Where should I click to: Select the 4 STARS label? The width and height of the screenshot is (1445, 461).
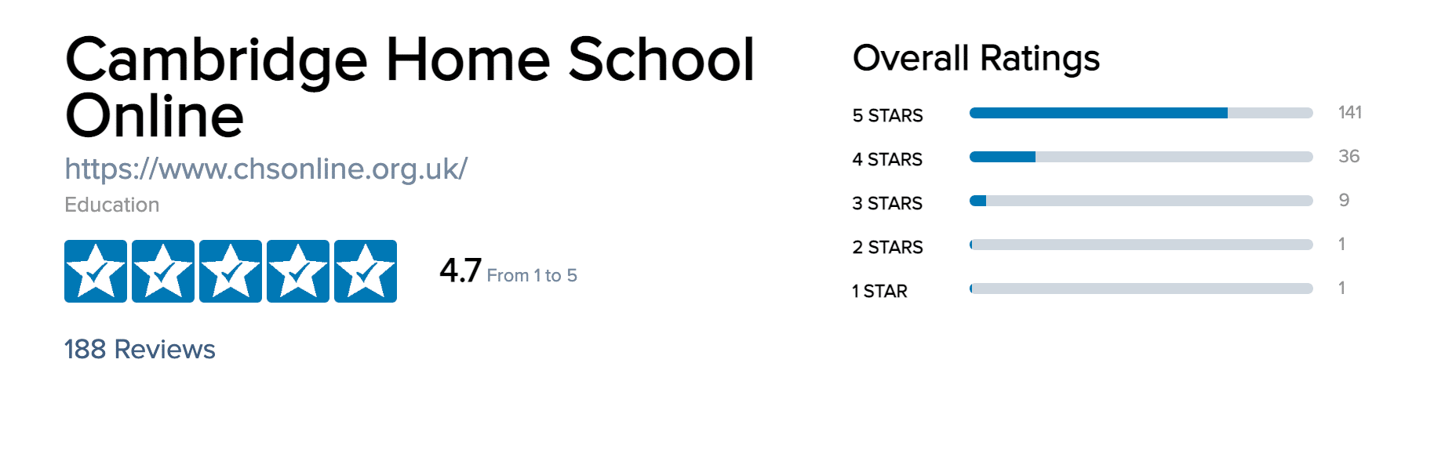tap(887, 159)
